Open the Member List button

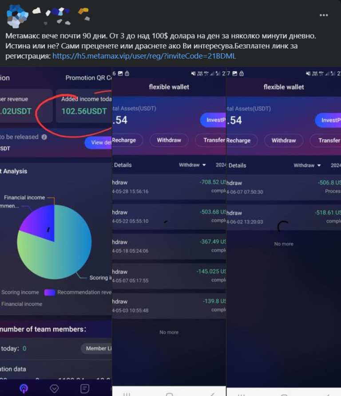(x=97, y=348)
